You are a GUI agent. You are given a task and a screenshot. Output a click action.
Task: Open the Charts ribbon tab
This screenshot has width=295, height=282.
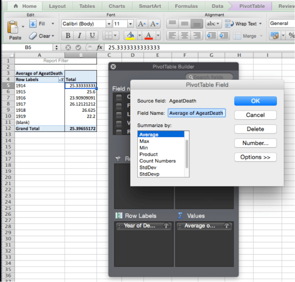[118, 6]
